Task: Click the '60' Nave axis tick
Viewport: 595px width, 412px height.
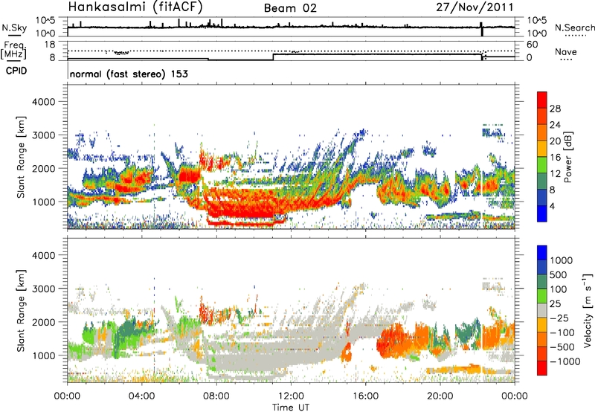Action: click(533, 45)
